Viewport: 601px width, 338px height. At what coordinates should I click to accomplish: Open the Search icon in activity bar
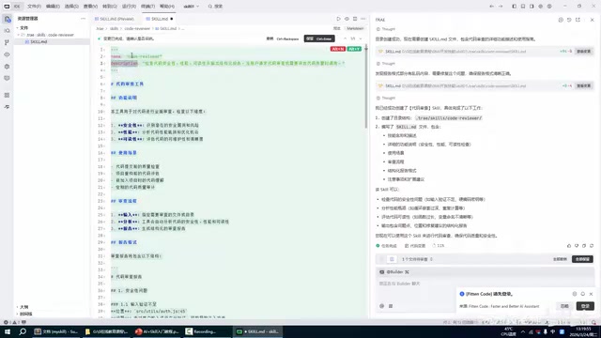8,31
